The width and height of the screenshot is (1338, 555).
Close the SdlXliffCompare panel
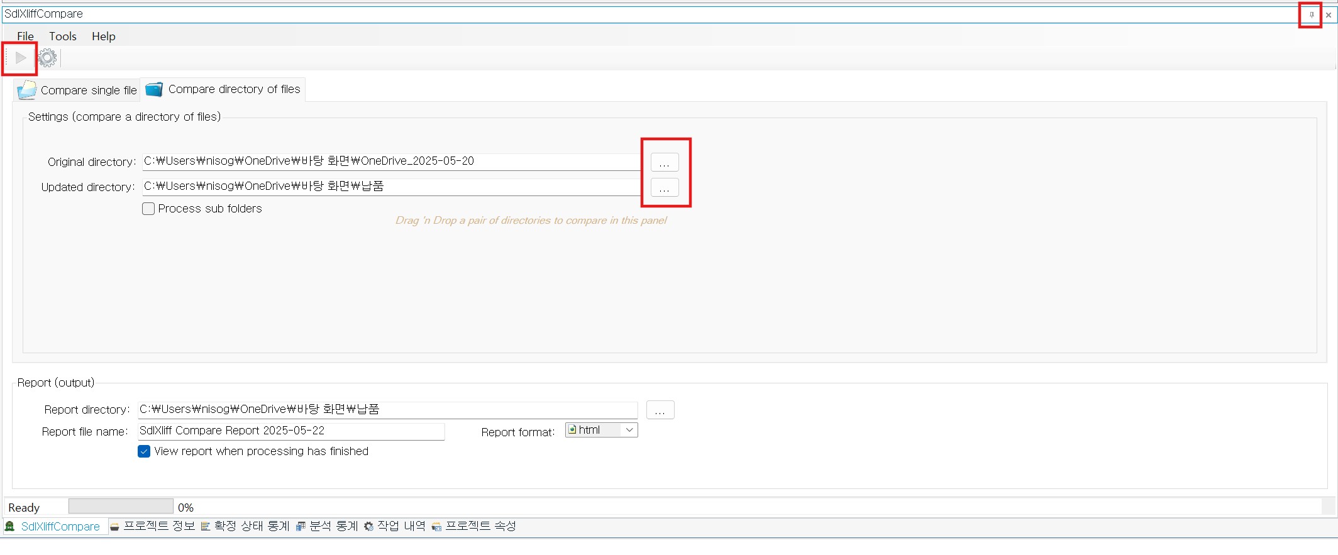1329,15
